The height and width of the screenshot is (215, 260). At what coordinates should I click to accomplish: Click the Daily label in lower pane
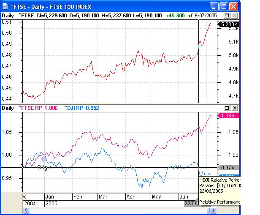point(8,108)
